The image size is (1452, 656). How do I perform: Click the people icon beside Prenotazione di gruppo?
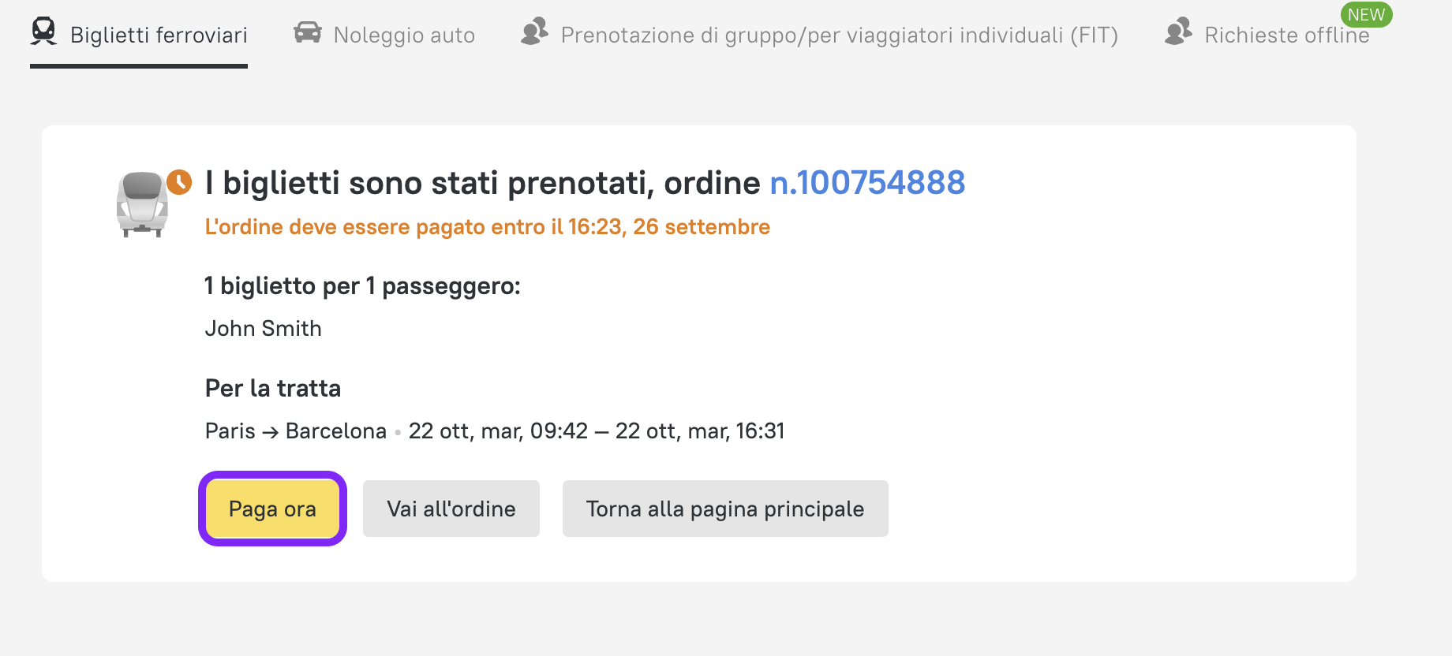tap(534, 32)
